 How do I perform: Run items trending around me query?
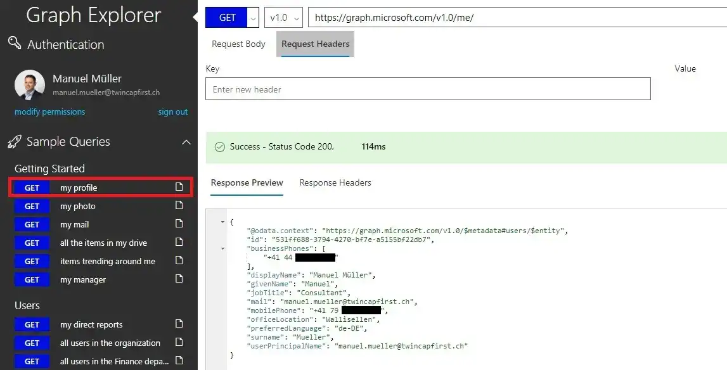click(x=101, y=261)
